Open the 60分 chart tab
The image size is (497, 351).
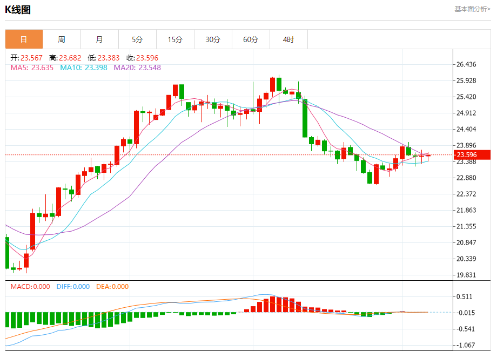pyautogui.click(x=251, y=39)
